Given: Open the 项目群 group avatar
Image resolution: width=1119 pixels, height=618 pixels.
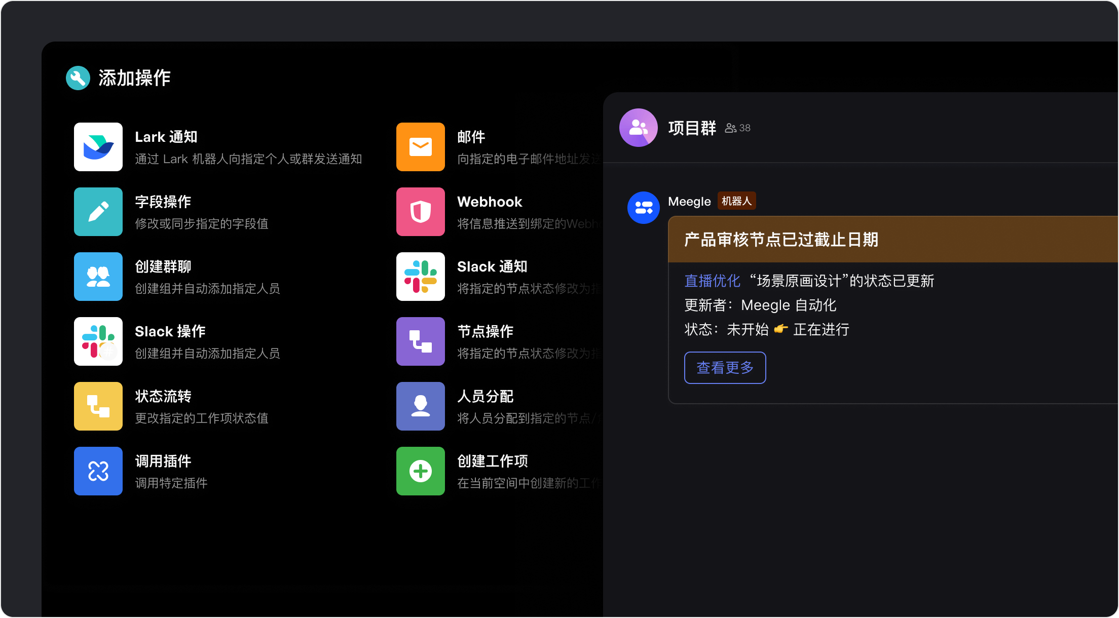Looking at the screenshot, I should point(639,128).
